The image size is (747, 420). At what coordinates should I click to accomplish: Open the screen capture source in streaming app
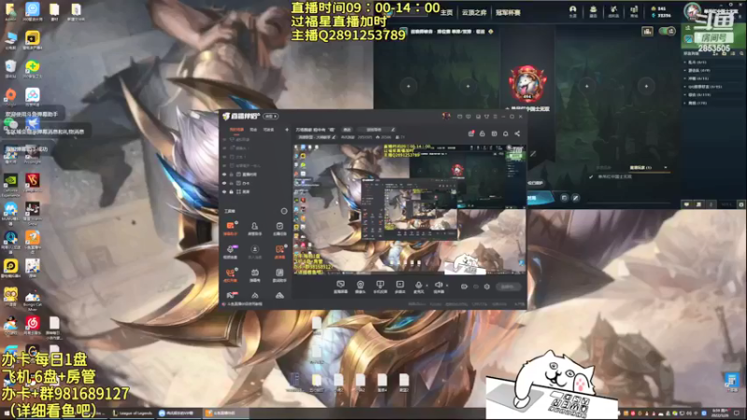tap(340, 285)
